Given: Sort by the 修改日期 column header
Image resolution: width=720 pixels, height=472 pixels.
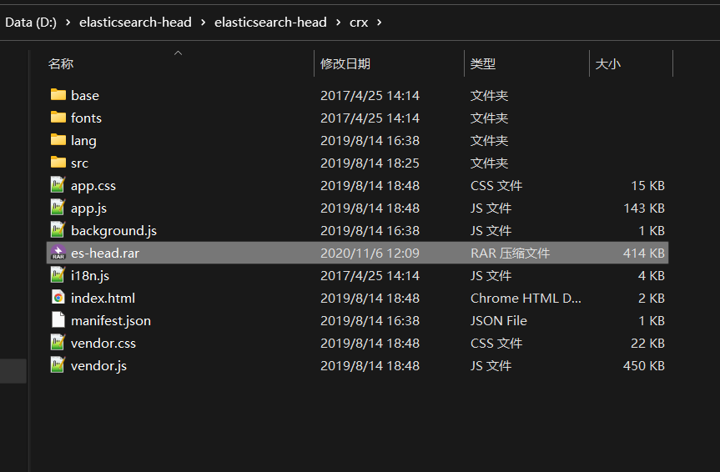Looking at the screenshot, I should (345, 64).
